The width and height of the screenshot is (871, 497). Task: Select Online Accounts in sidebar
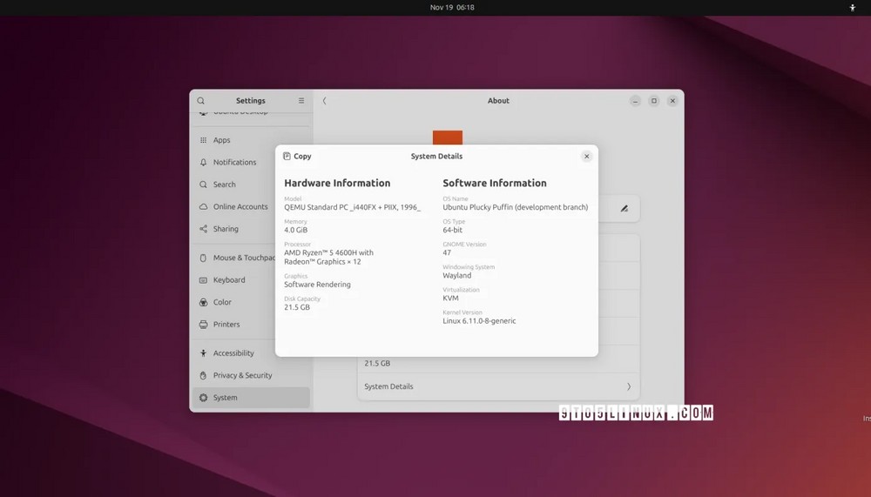[x=251, y=206]
